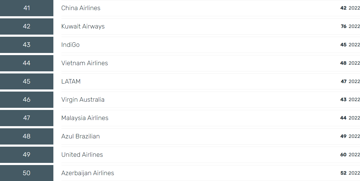
Task: Select Azul Brazilian listing
Action: click(81, 136)
